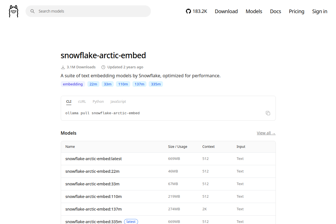Open snowflake-arctic-embed:22m model
Image resolution: width=336 pixels, height=224 pixels.
[92, 171]
